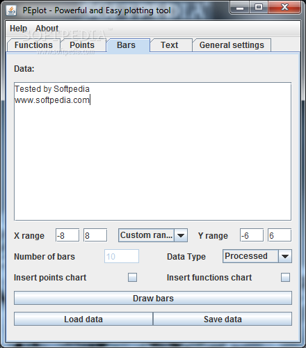Click the Y range maximum field showing 6

[x=280, y=235]
